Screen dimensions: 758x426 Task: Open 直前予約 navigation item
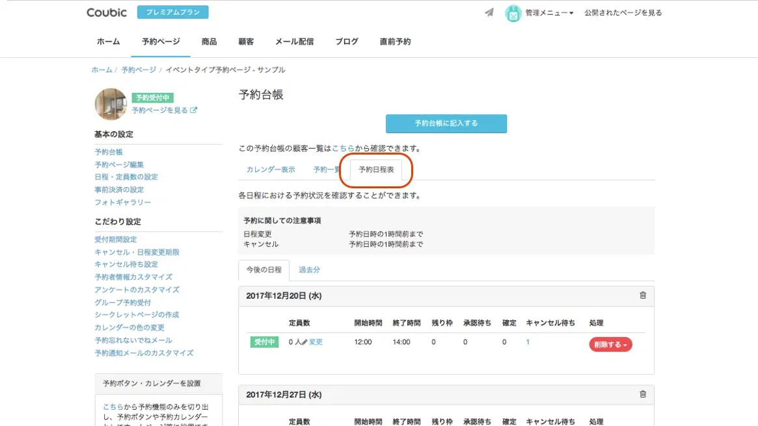[x=395, y=42]
